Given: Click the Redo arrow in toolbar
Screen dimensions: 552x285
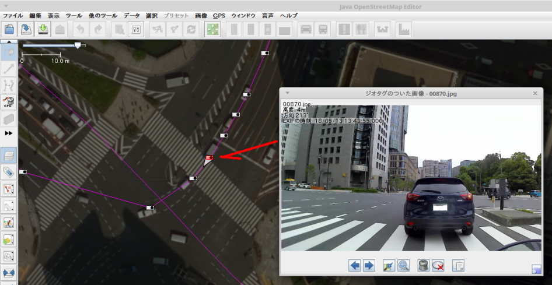Looking at the screenshot, I should pyautogui.click(x=98, y=29).
